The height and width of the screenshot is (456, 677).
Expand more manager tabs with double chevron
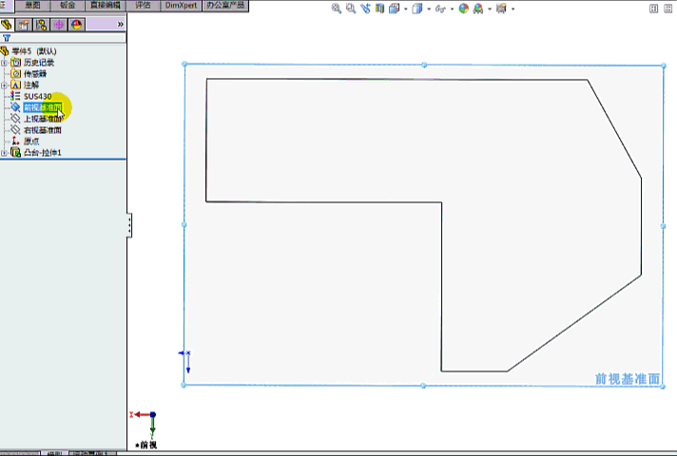[121, 25]
